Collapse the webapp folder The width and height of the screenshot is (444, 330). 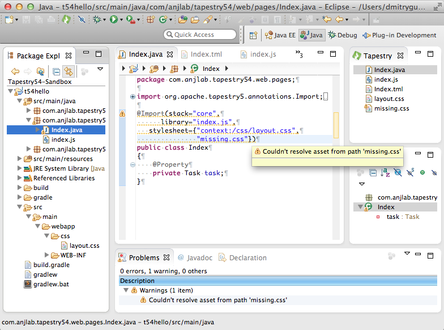[37, 226]
